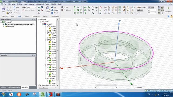Activate the Pan view tool

point(54,7)
